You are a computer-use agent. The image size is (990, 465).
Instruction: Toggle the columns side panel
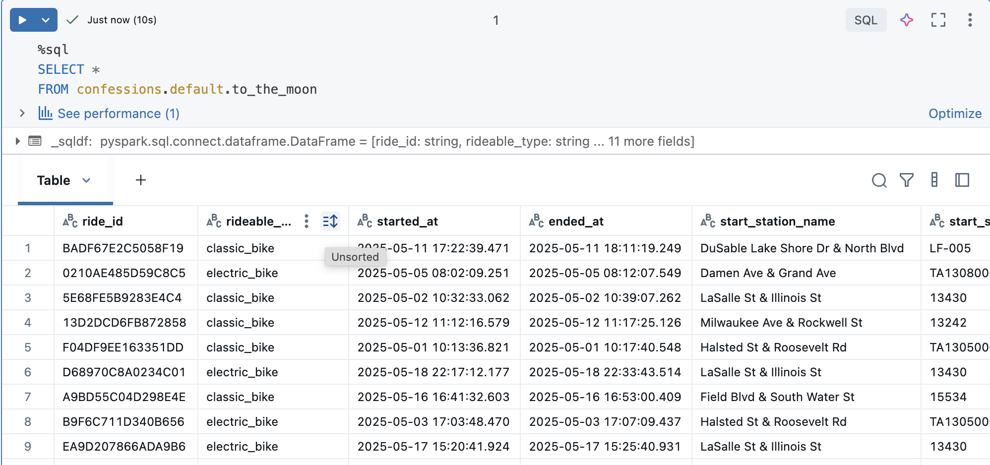[962, 180]
